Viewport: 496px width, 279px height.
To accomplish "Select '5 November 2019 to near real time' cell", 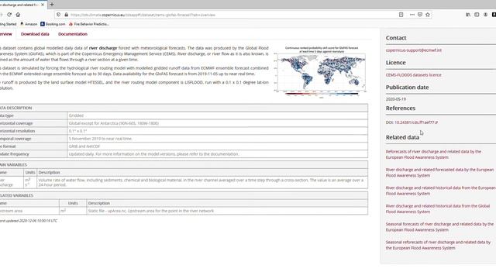I will (217, 139).
